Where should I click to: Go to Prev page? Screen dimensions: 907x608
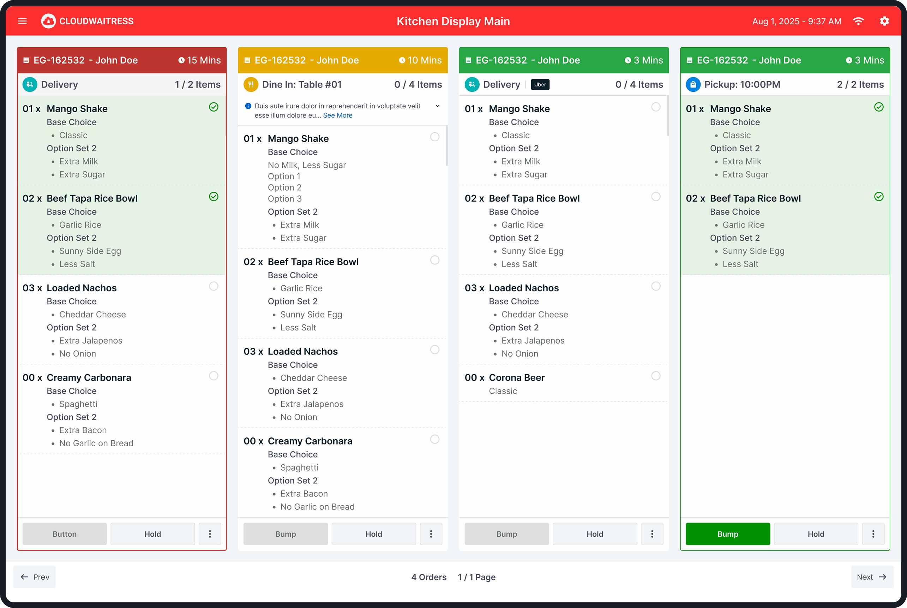click(x=35, y=577)
